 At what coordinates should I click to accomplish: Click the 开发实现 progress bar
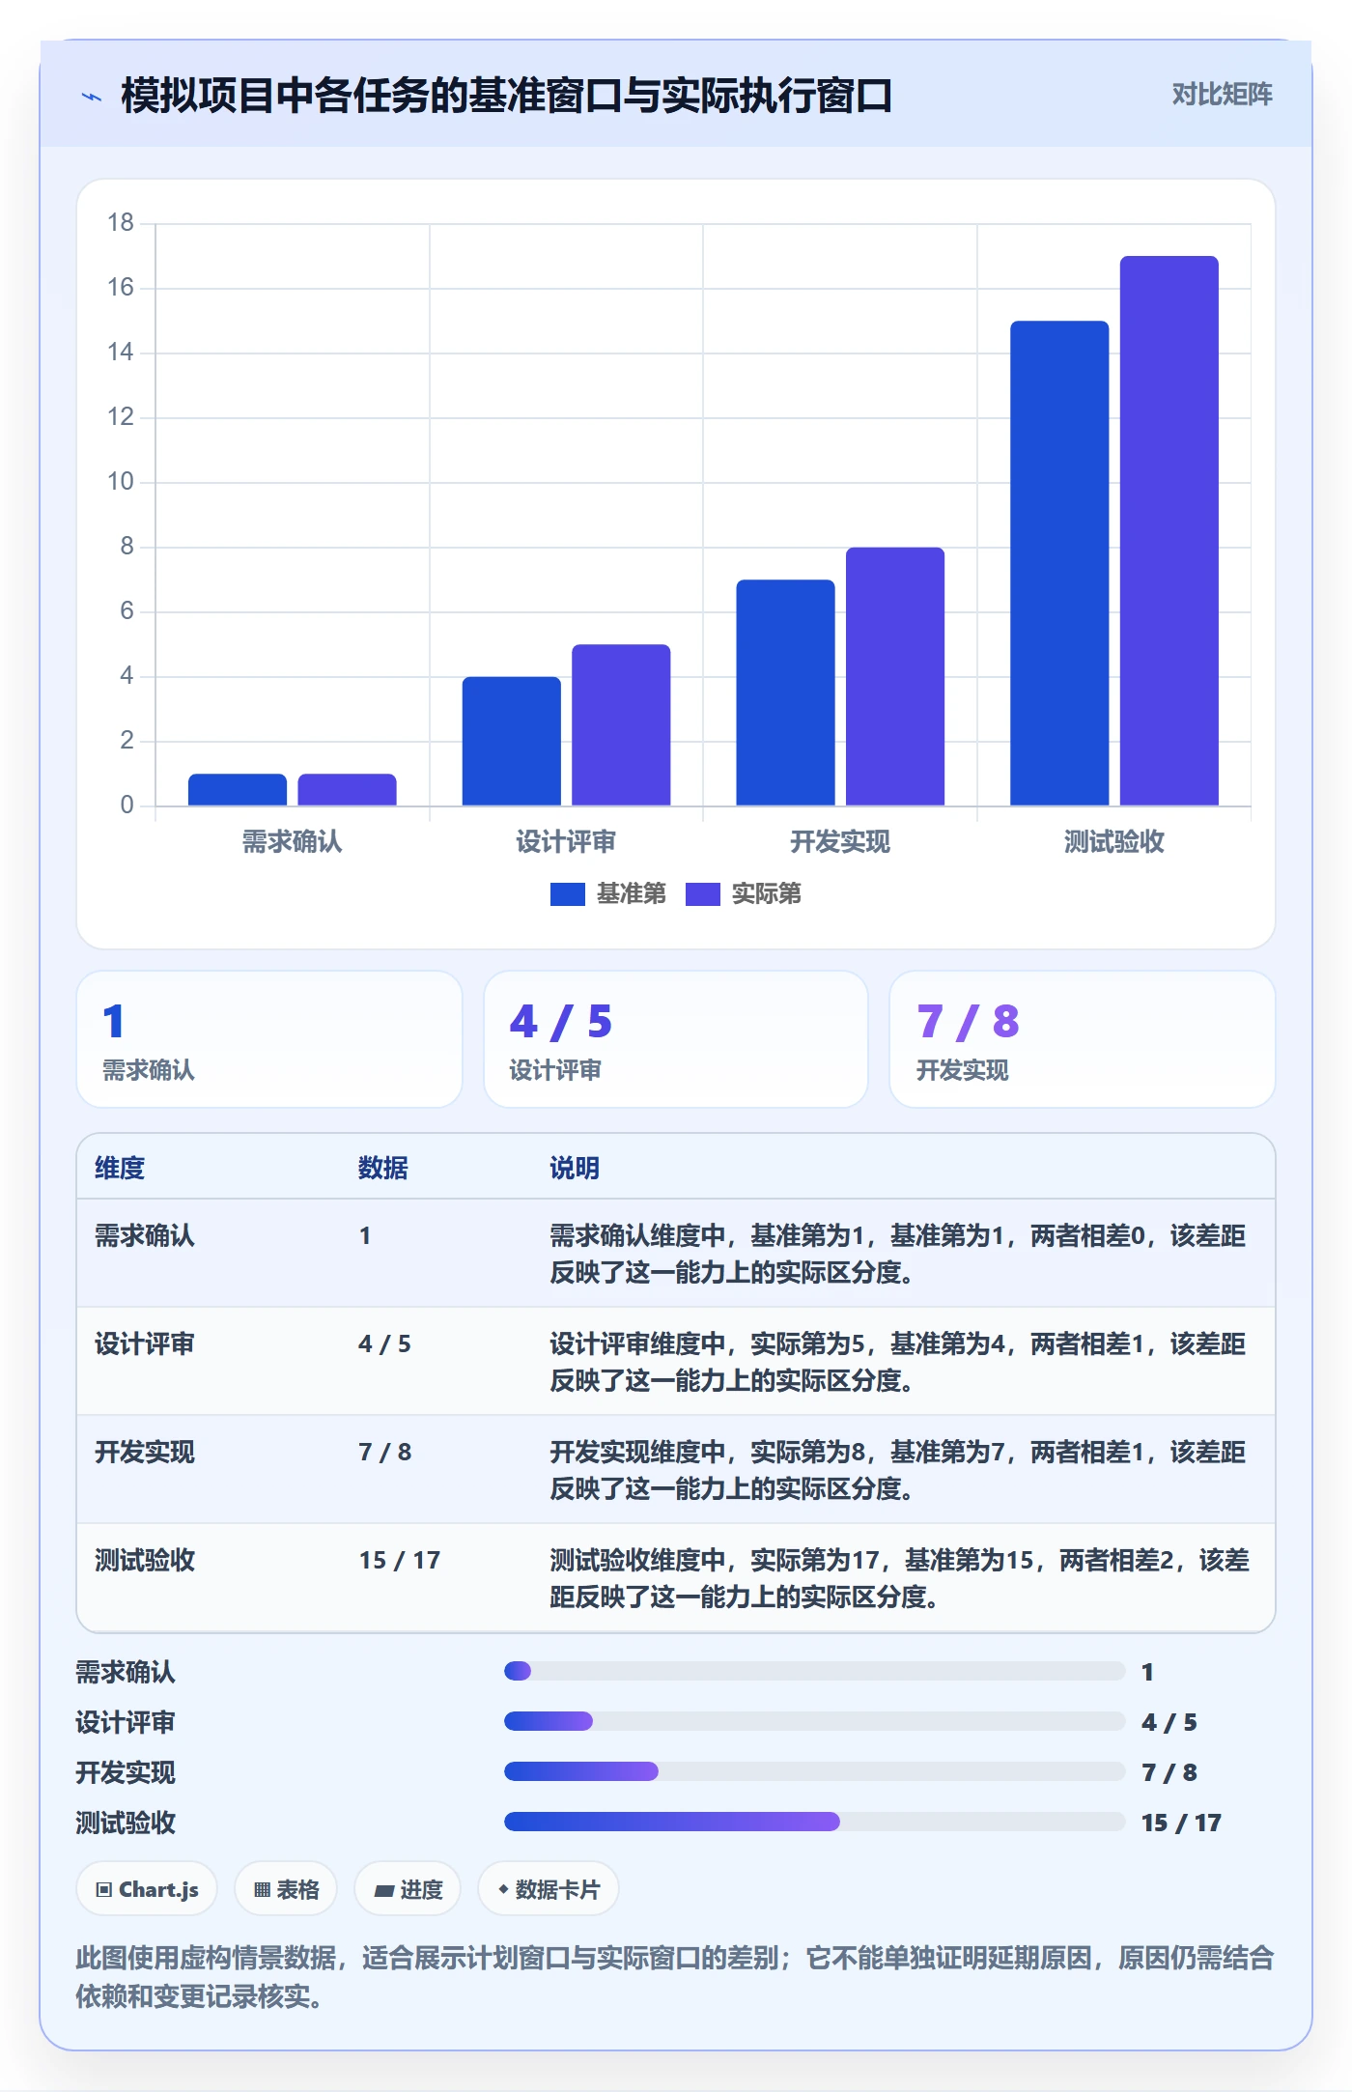pyautogui.click(x=814, y=1771)
